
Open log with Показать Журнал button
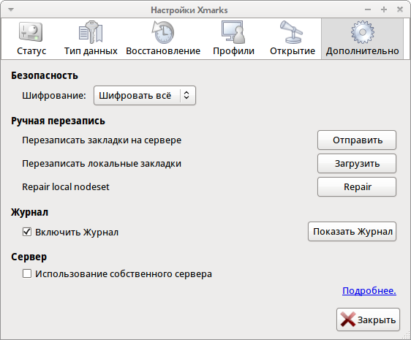(352, 232)
